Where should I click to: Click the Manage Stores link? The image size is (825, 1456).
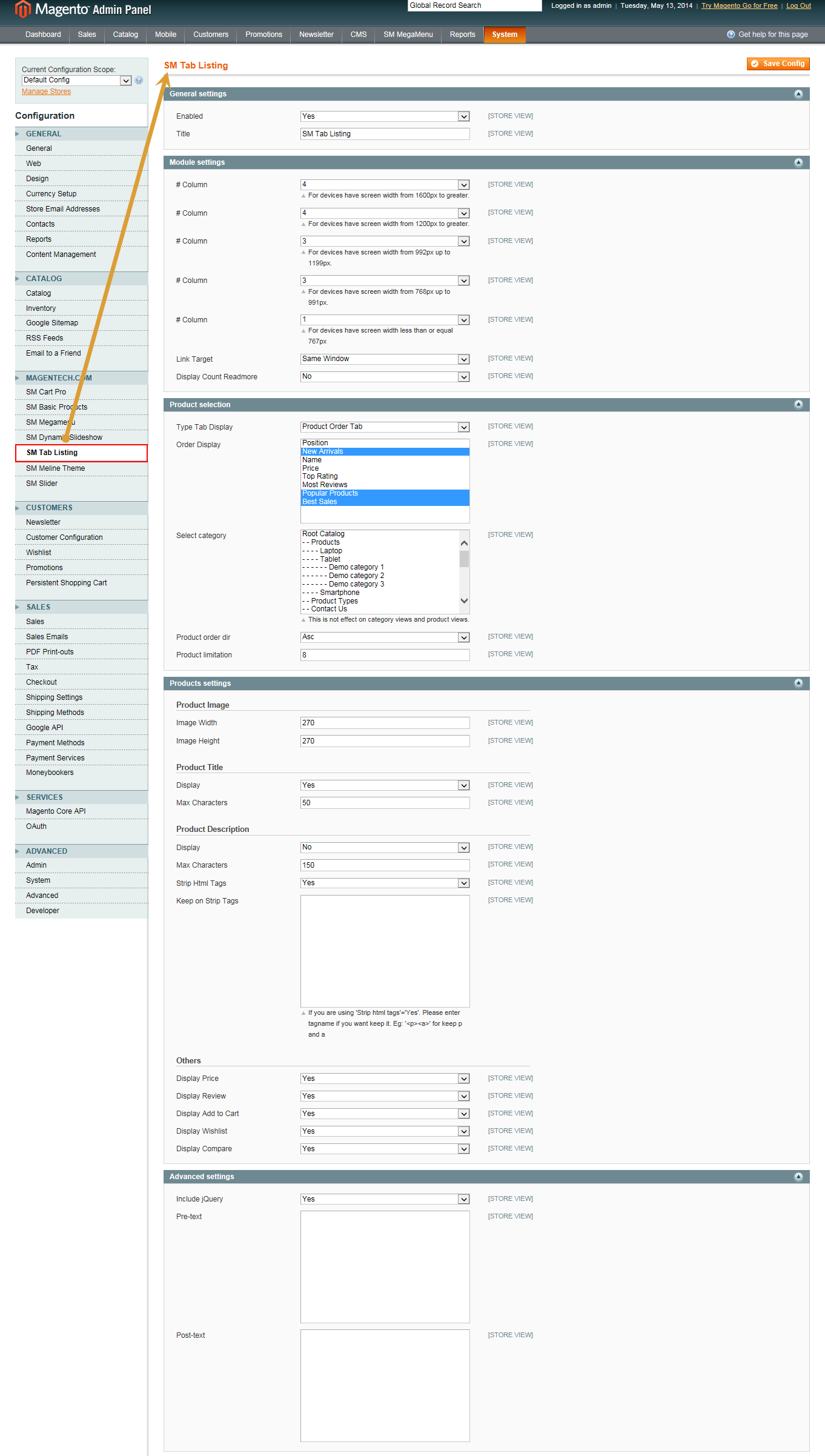(46, 91)
